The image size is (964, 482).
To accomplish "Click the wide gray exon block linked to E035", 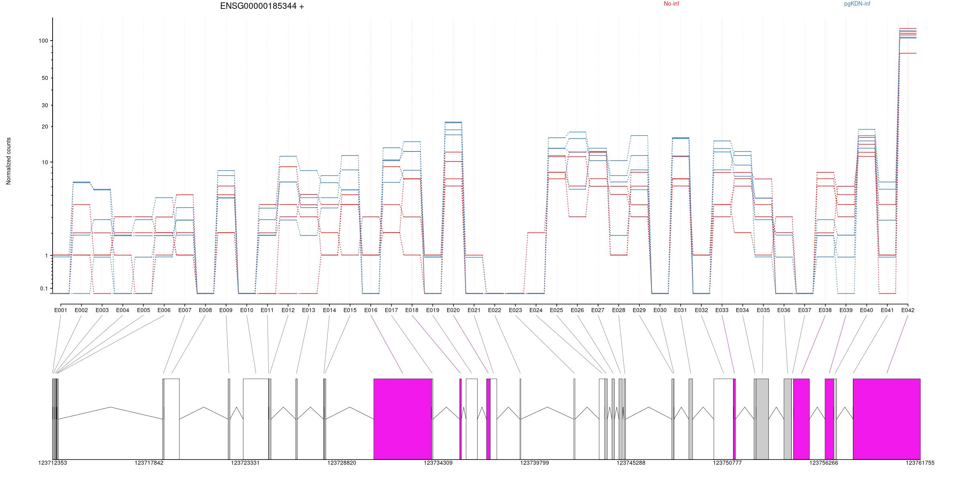I will (762, 419).
